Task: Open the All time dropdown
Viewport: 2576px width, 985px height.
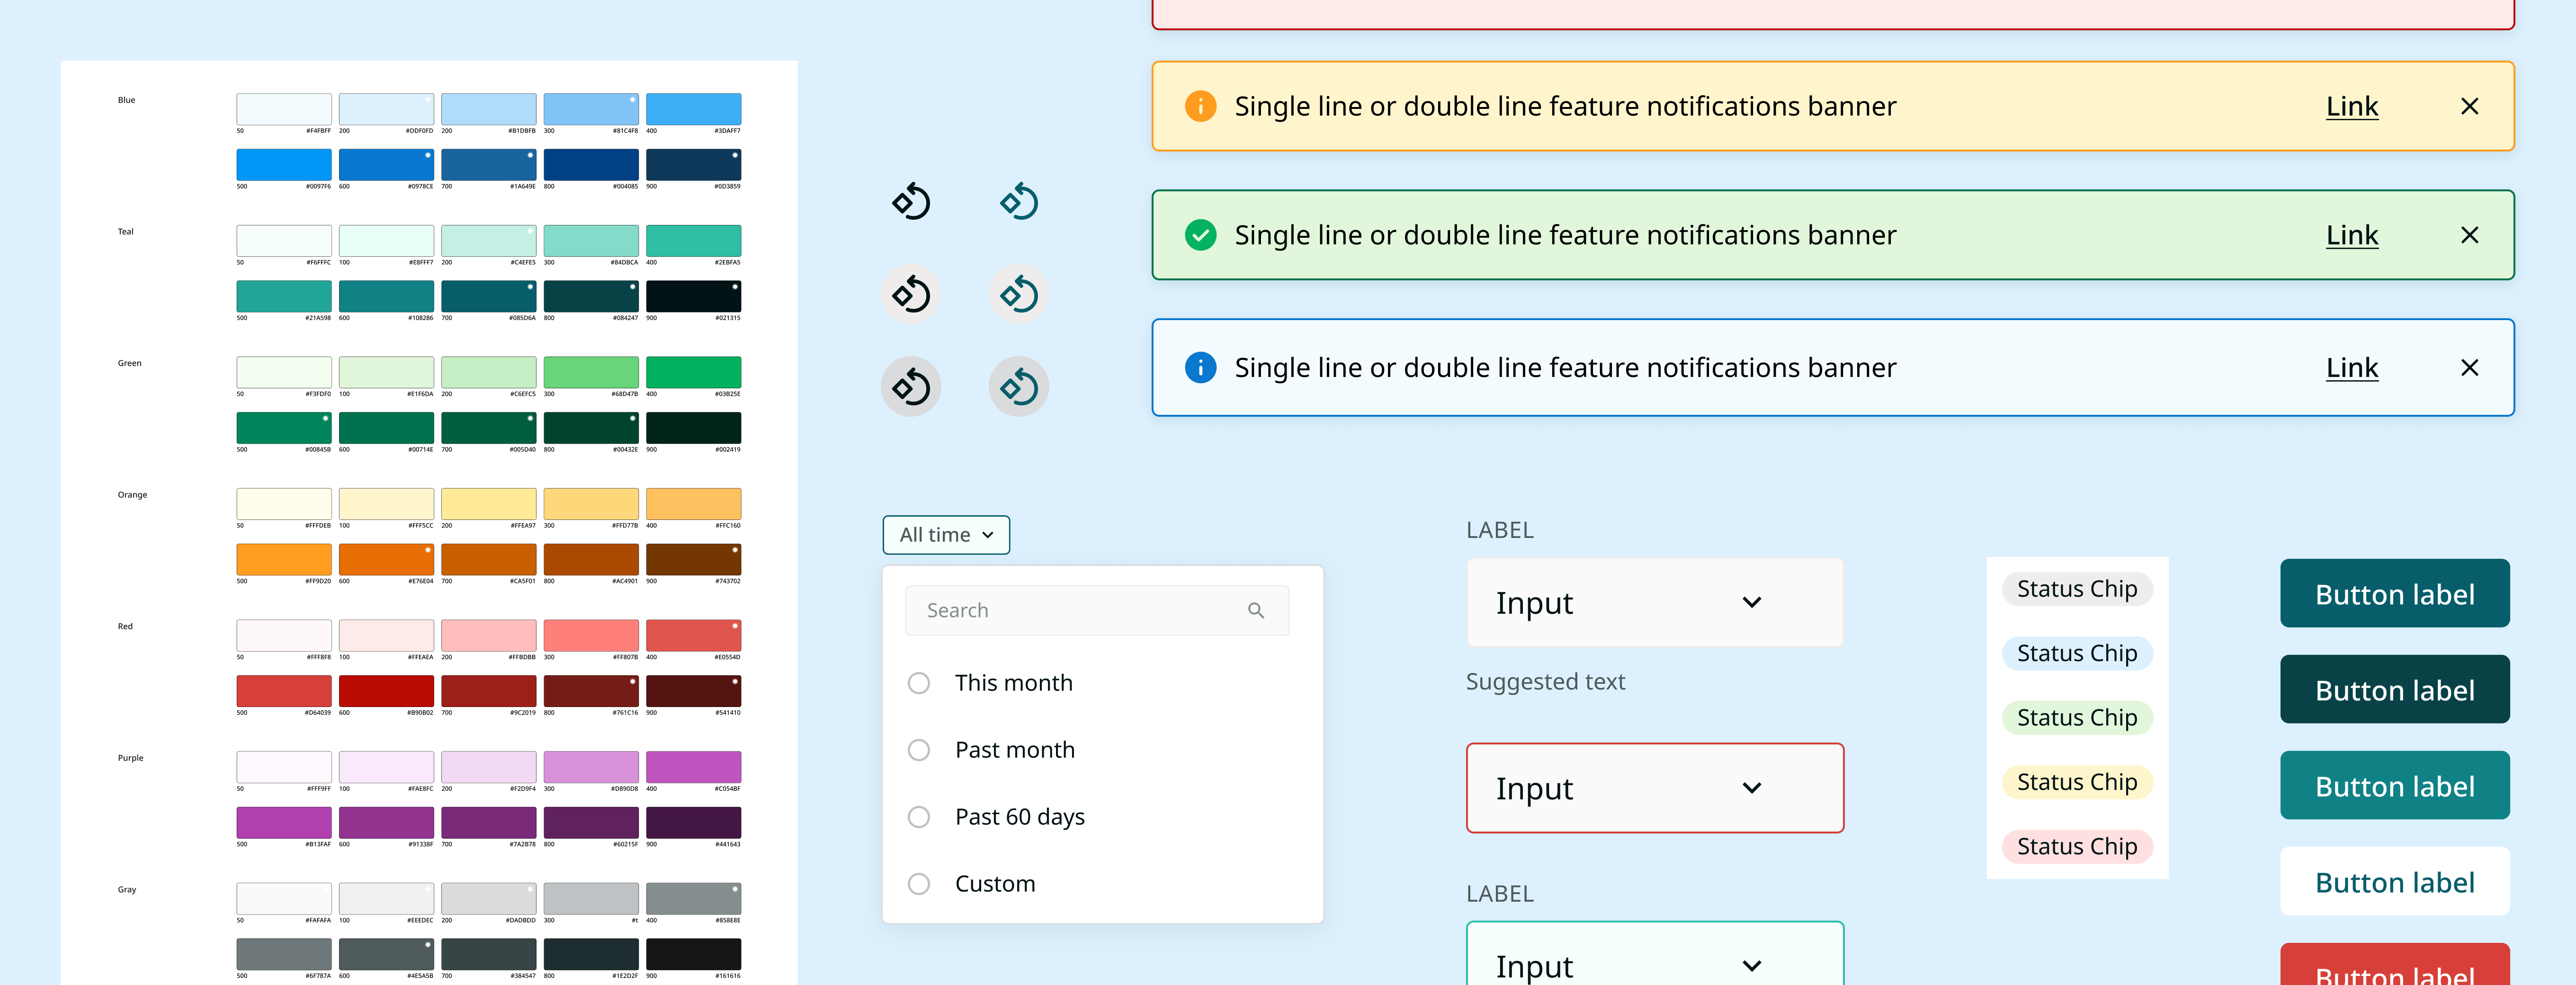Action: [946, 535]
